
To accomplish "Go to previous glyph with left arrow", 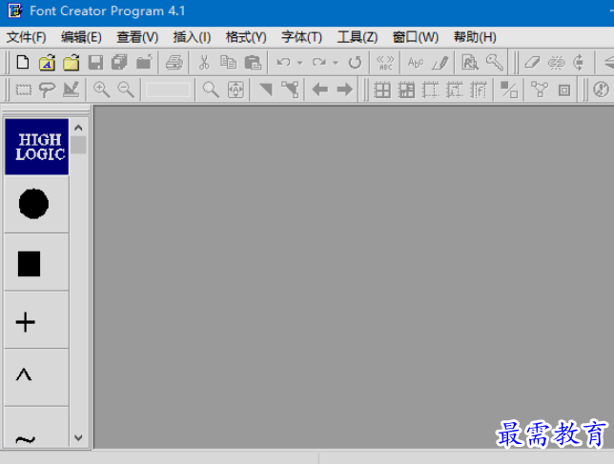I will [320, 90].
